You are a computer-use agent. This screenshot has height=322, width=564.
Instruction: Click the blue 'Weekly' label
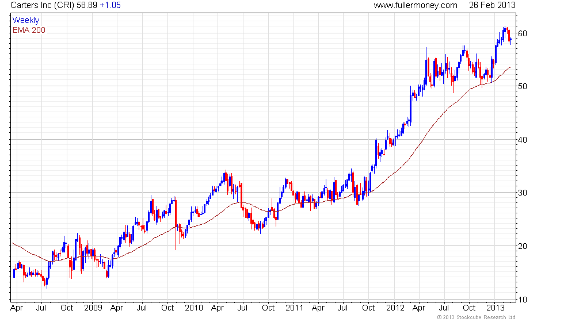coord(26,21)
